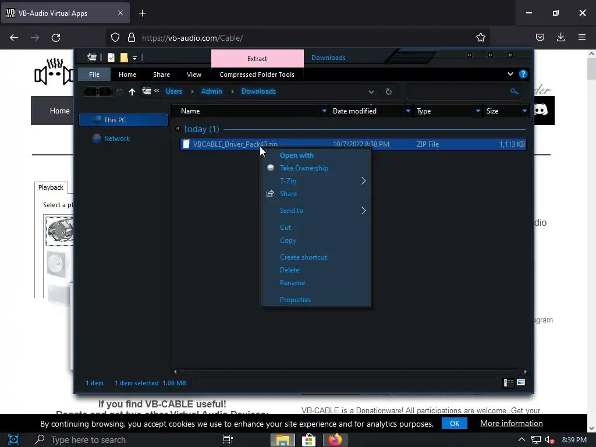Expand the arrow after Users in breadcrumb
596x447 pixels.
(192, 91)
